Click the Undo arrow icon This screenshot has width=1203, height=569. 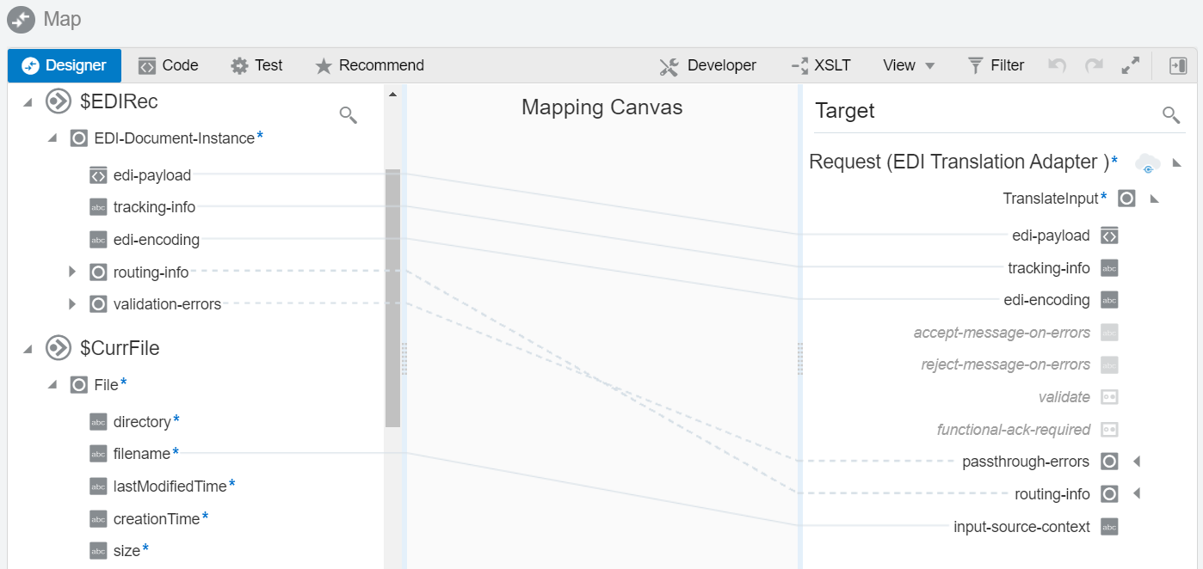(x=1058, y=65)
